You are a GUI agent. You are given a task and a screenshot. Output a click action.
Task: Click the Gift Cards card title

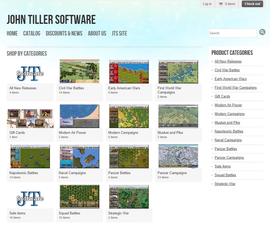pos(17,133)
